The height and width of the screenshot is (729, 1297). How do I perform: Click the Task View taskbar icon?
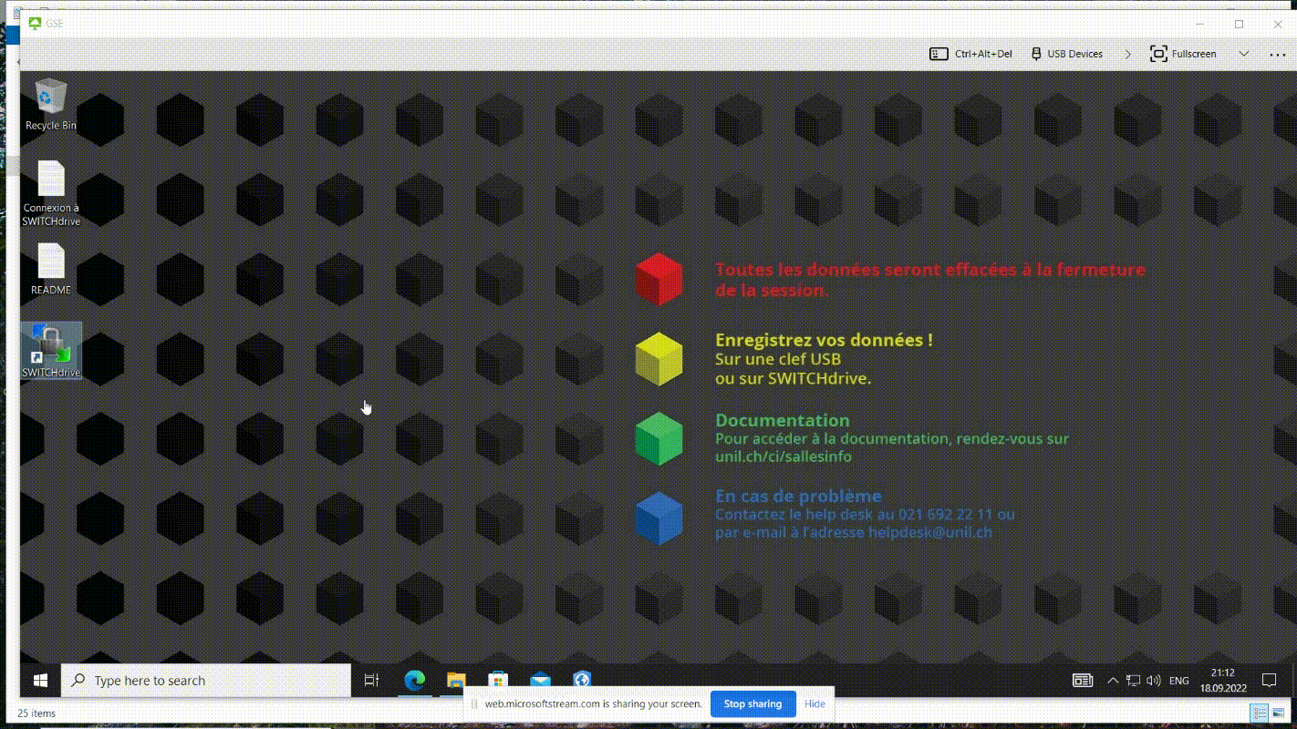pyautogui.click(x=371, y=680)
